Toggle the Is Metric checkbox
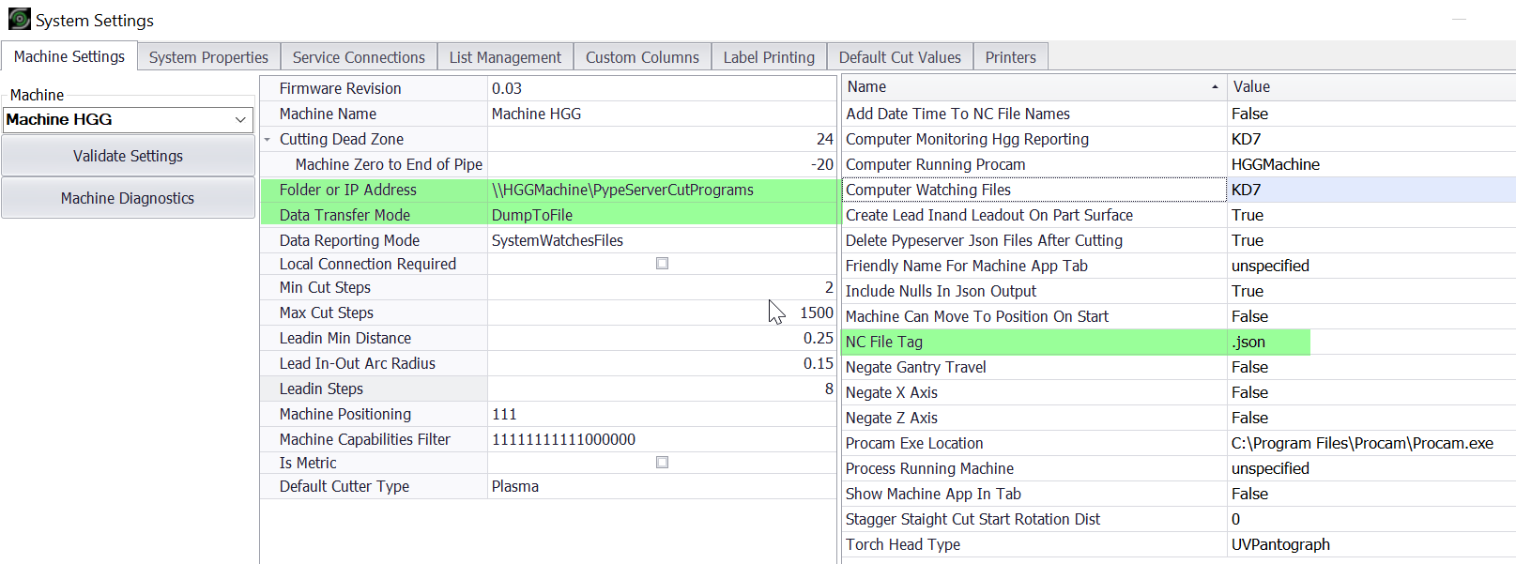 point(662,463)
